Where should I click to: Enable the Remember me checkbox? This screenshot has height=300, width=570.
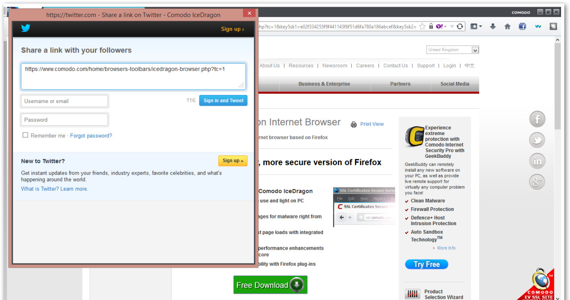point(25,135)
